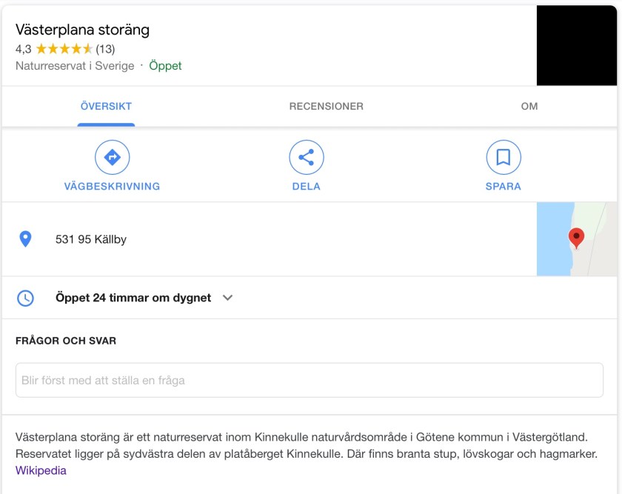Click "Öppet 24 timmar om dygnet" text
Viewport: 622px width, 494px height.
(133, 298)
